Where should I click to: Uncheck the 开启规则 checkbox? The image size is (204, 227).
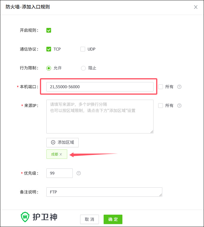pos(49,30)
